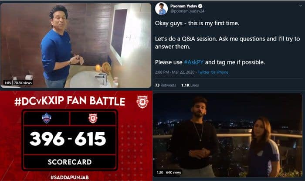This screenshot has width=305, height=181.
Task: Click the 64K views label
Action: tap(173, 172)
